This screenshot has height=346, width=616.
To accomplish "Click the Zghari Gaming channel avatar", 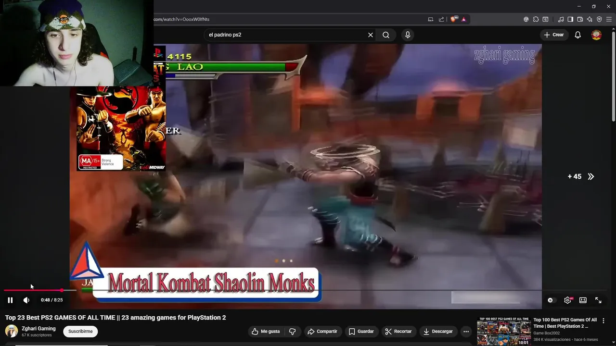I will pyautogui.click(x=12, y=331).
